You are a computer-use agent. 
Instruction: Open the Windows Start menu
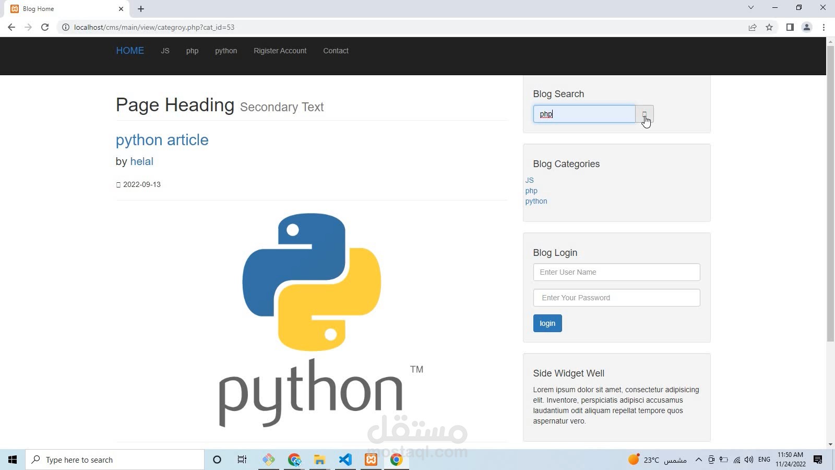(x=13, y=460)
